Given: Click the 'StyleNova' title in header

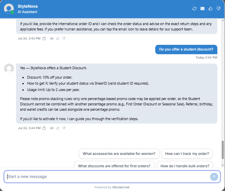Looking at the screenshot, I should click(x=28, y=6).
